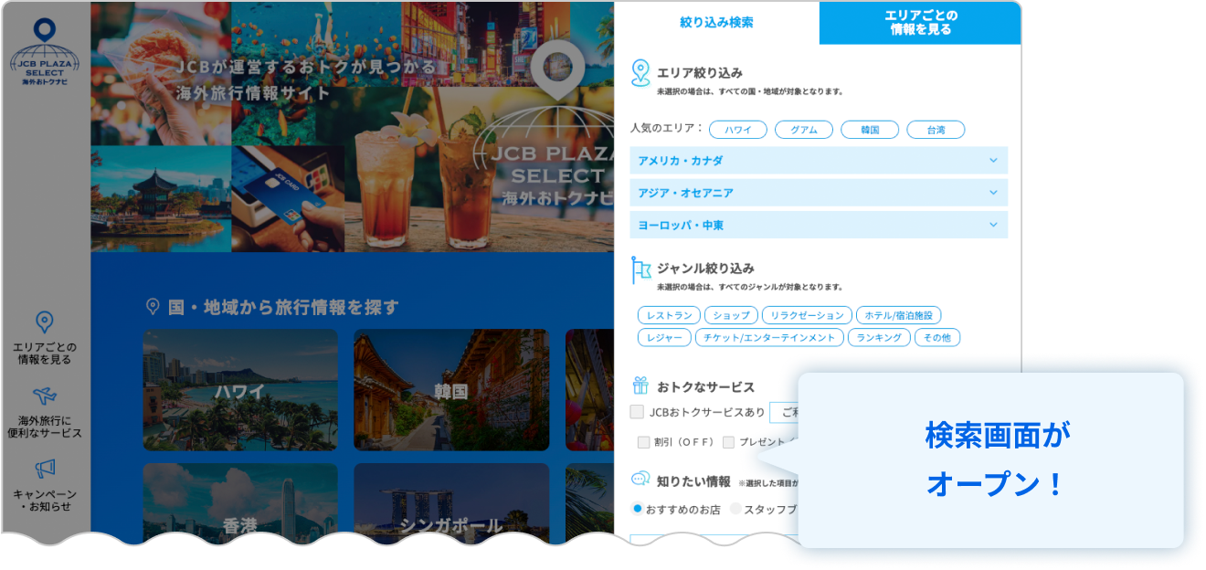Choose the ランキング genre tag
The image size is (1206, 570).
pyautogui.click(x=879, y=338)
